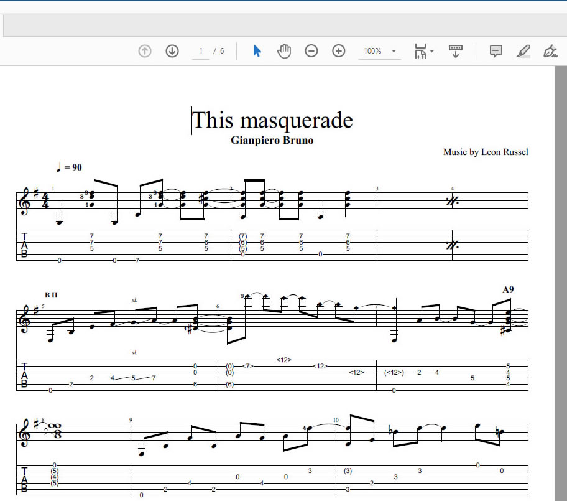
Task: Open the sign document pen tool
Action: pos(550,51)
